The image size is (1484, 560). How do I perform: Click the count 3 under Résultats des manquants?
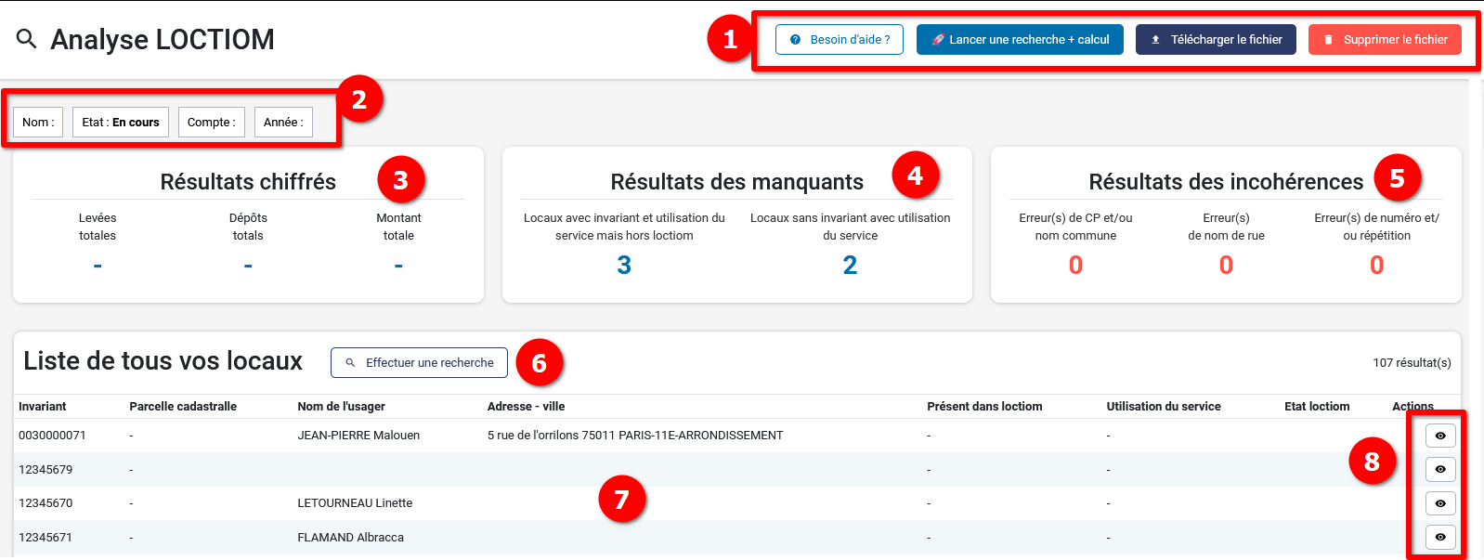[x=624, y=266]
